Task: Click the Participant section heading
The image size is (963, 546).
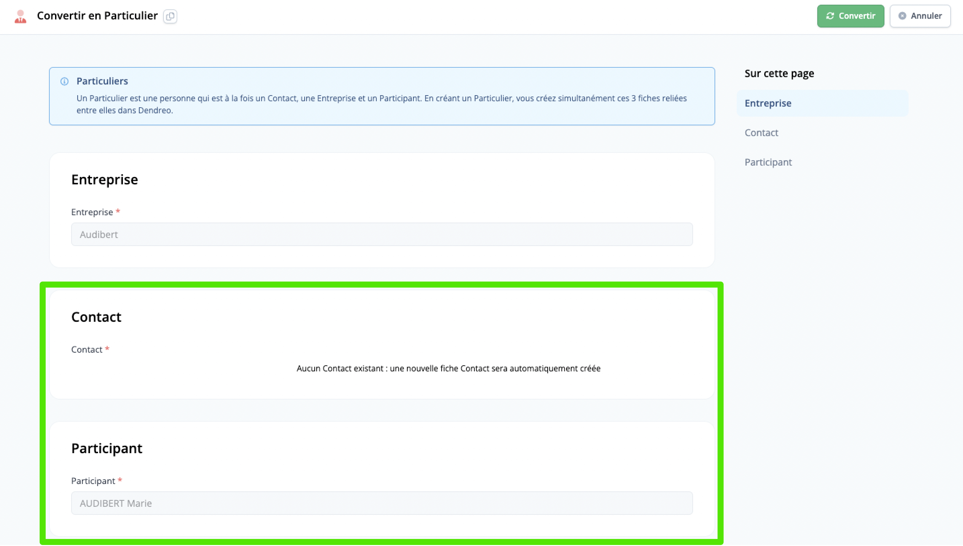Action: tap(107, 448)
